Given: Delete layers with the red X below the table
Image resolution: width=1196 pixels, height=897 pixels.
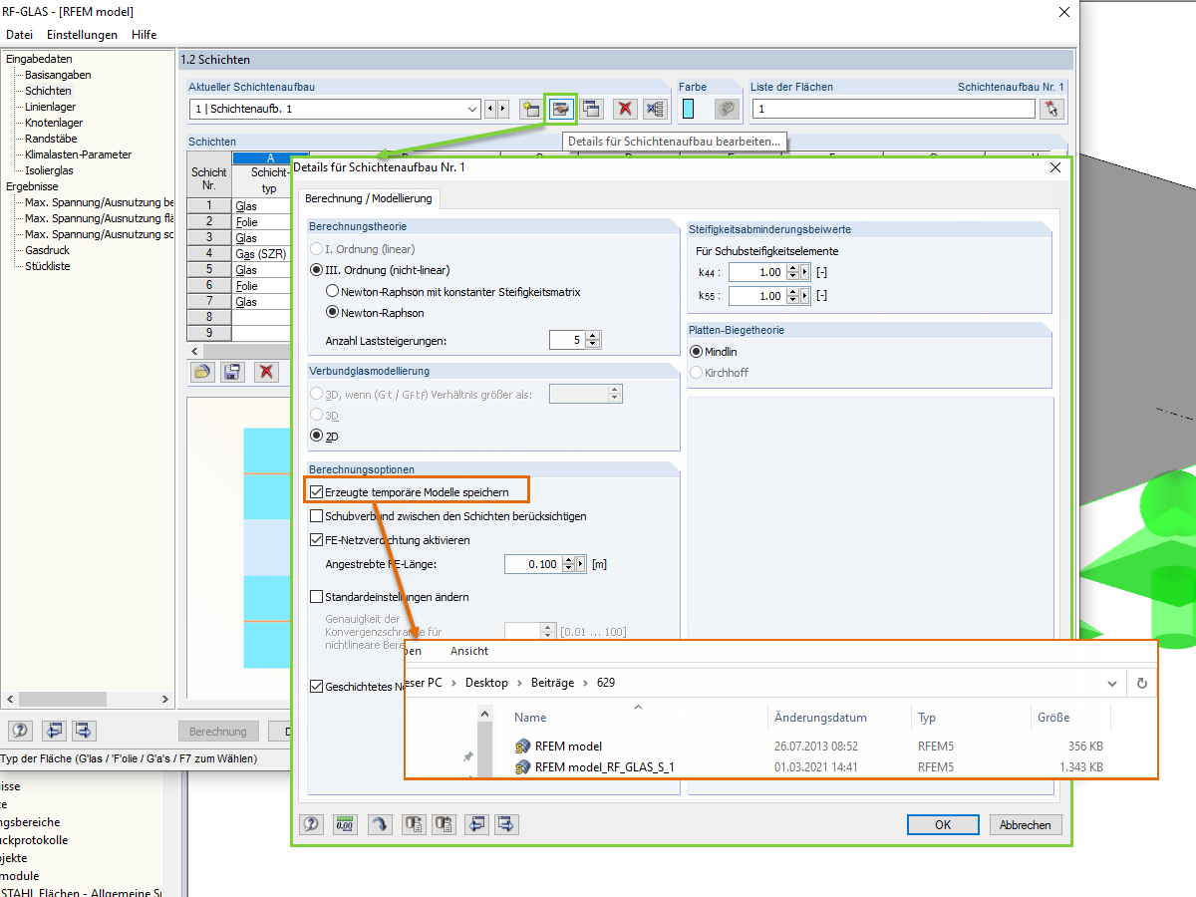Looking at the screenshot, I should [266, 372].
